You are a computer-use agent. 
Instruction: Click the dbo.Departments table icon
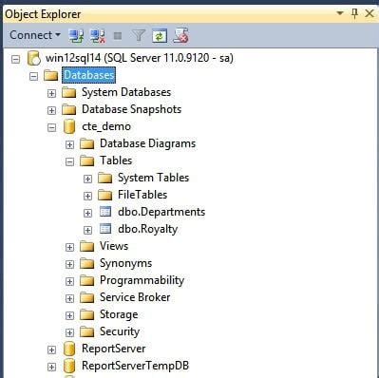pyautogui.click(x=105, y=212)
